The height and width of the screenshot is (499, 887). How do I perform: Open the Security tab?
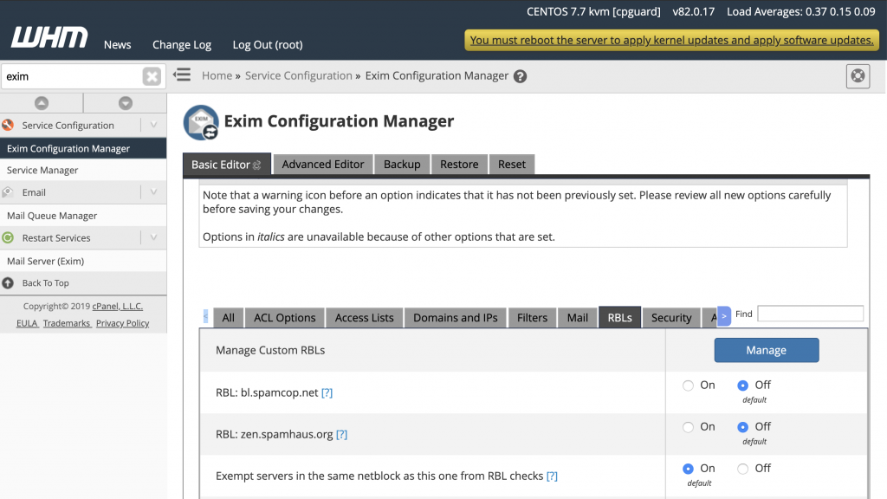[671, 317]
